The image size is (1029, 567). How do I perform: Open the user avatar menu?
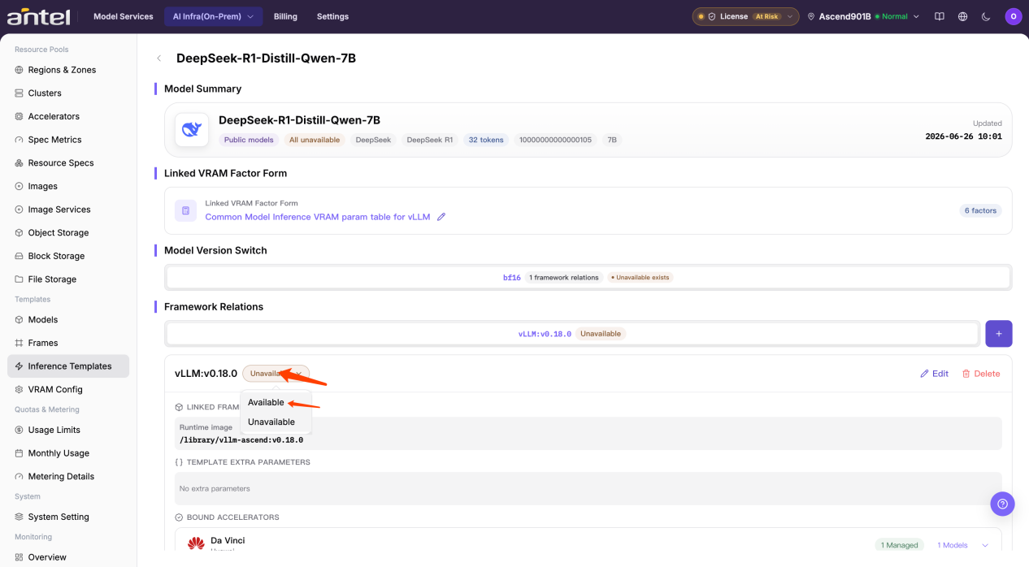[1013, 16]
